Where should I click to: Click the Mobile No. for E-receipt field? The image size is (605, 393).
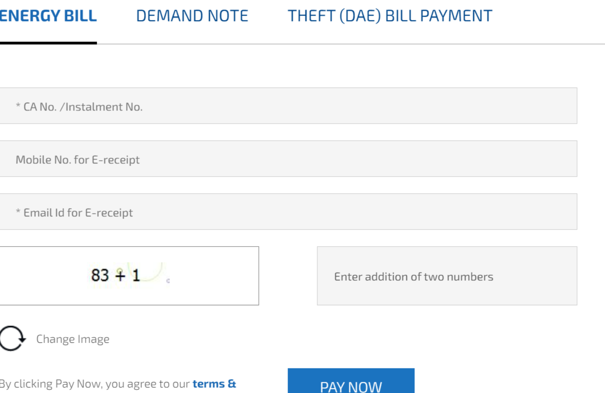coord(288,159)
